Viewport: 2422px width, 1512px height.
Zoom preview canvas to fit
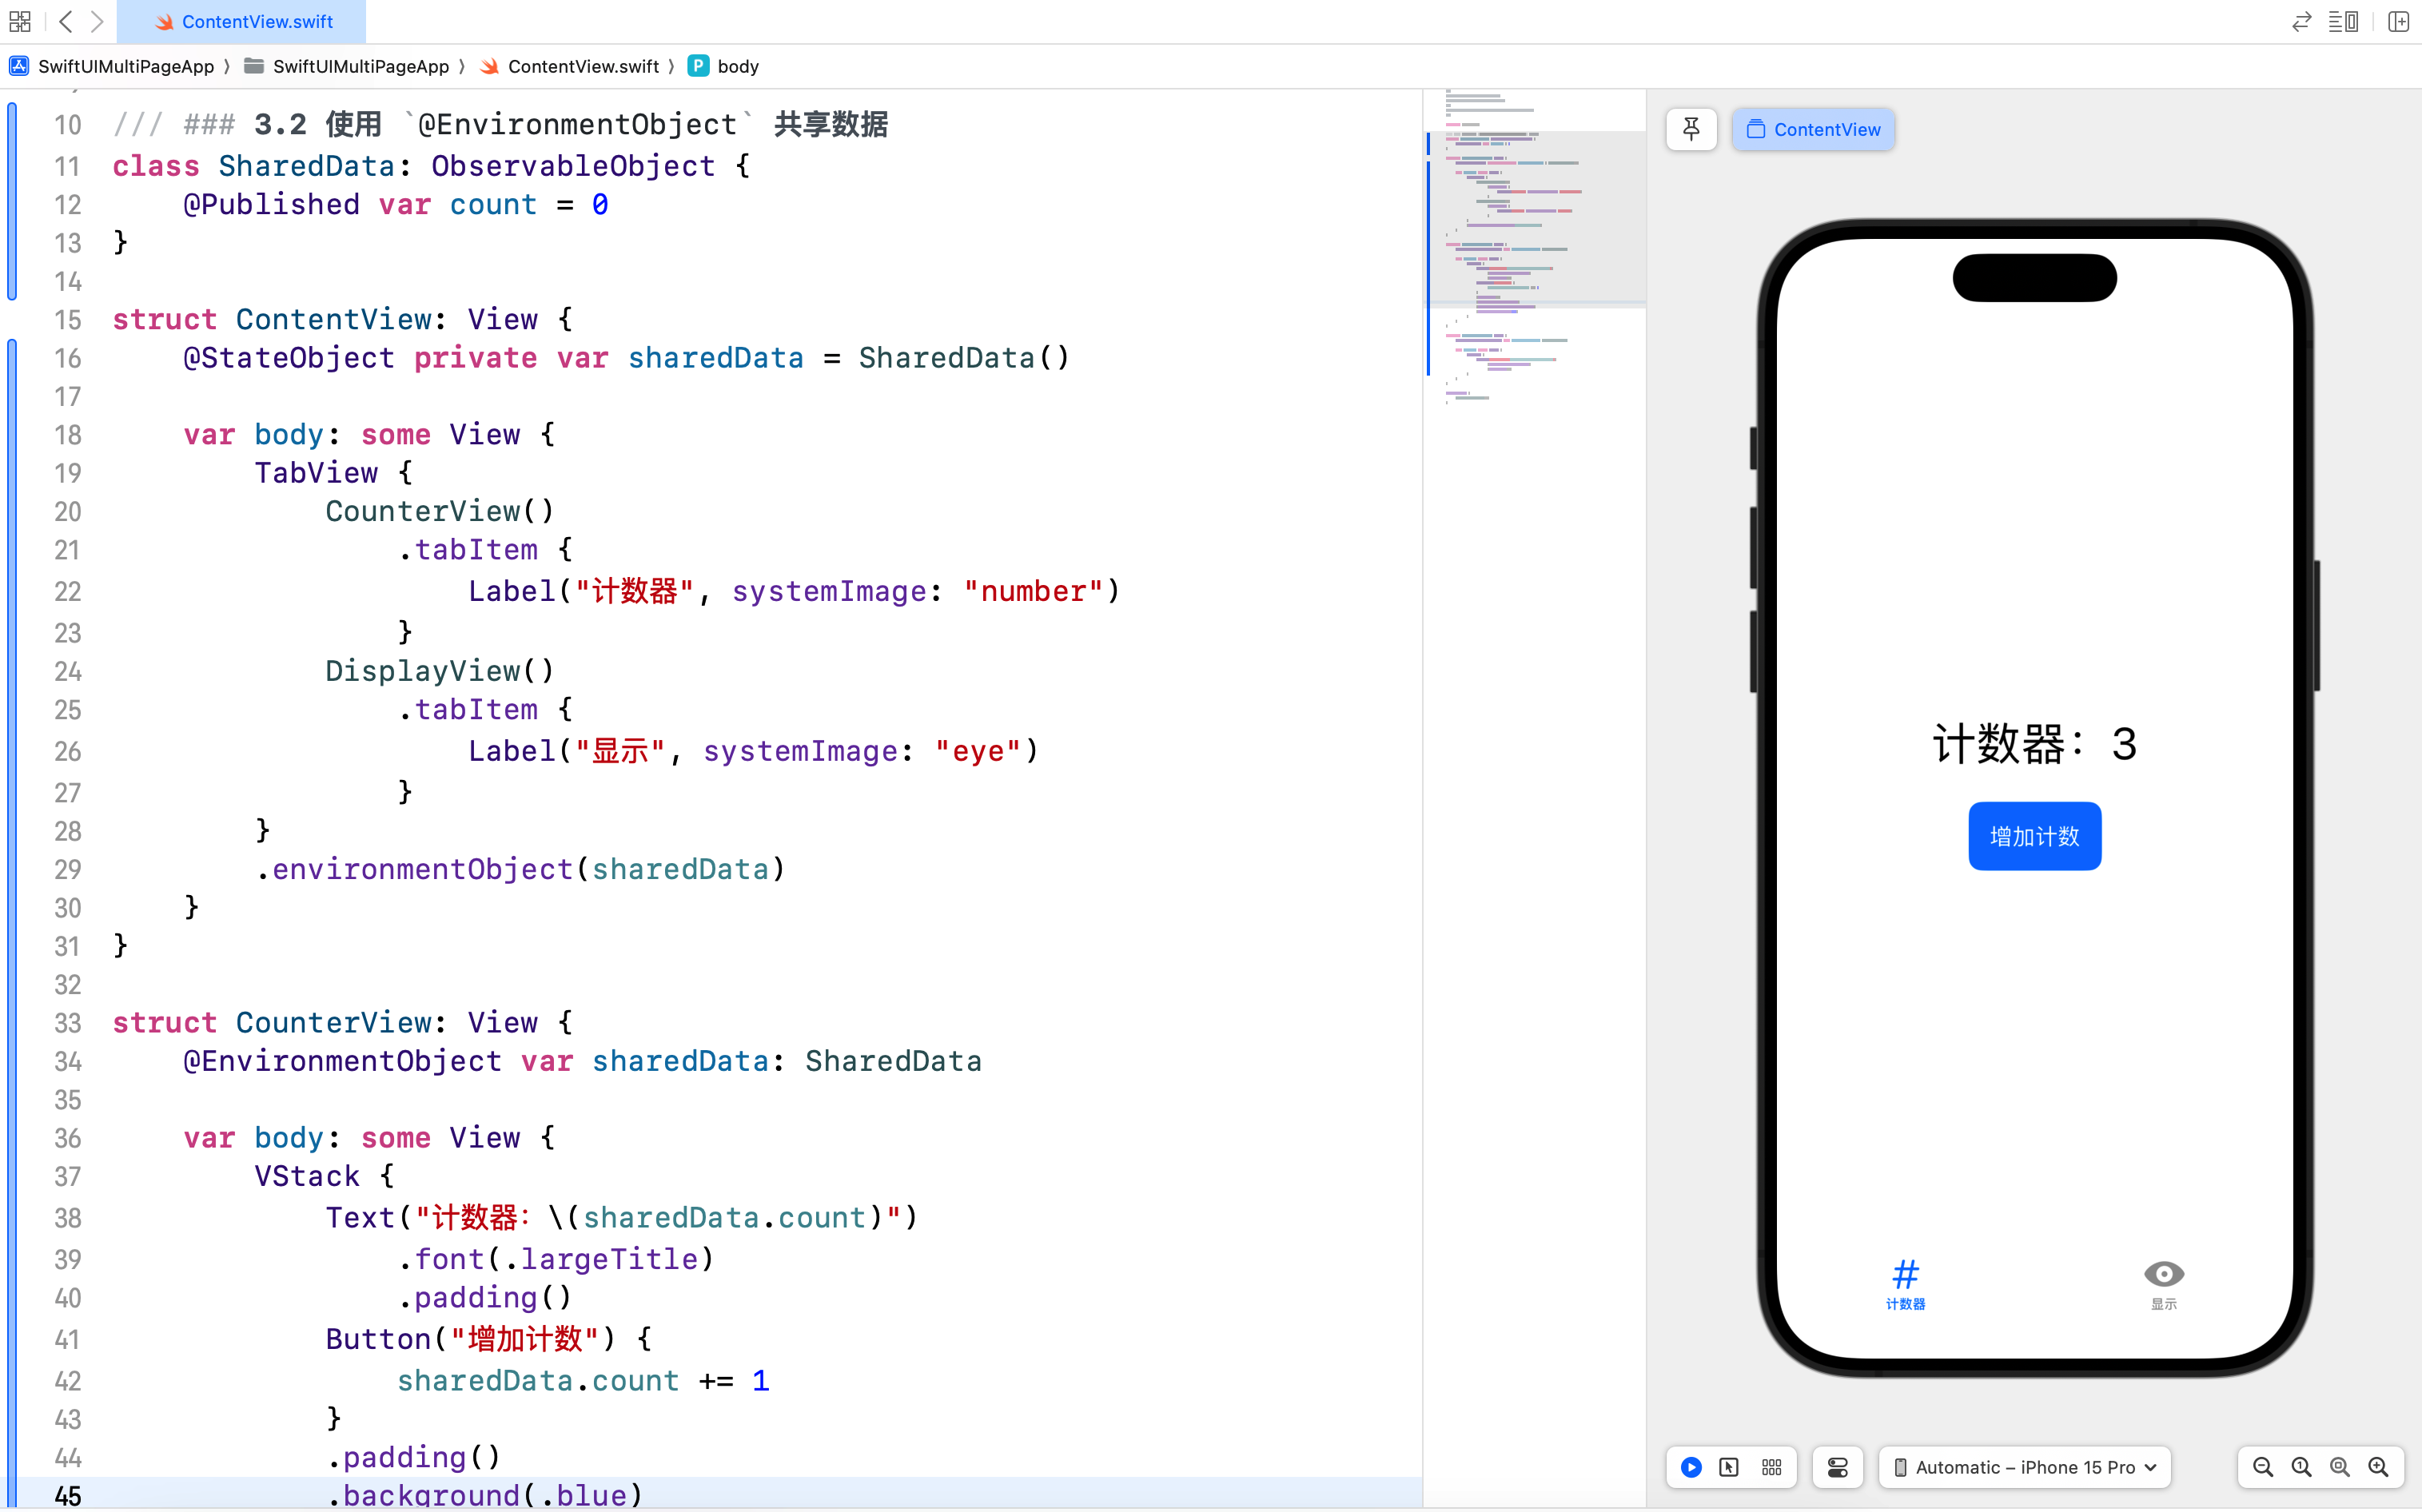[x=2339, y=1467]
